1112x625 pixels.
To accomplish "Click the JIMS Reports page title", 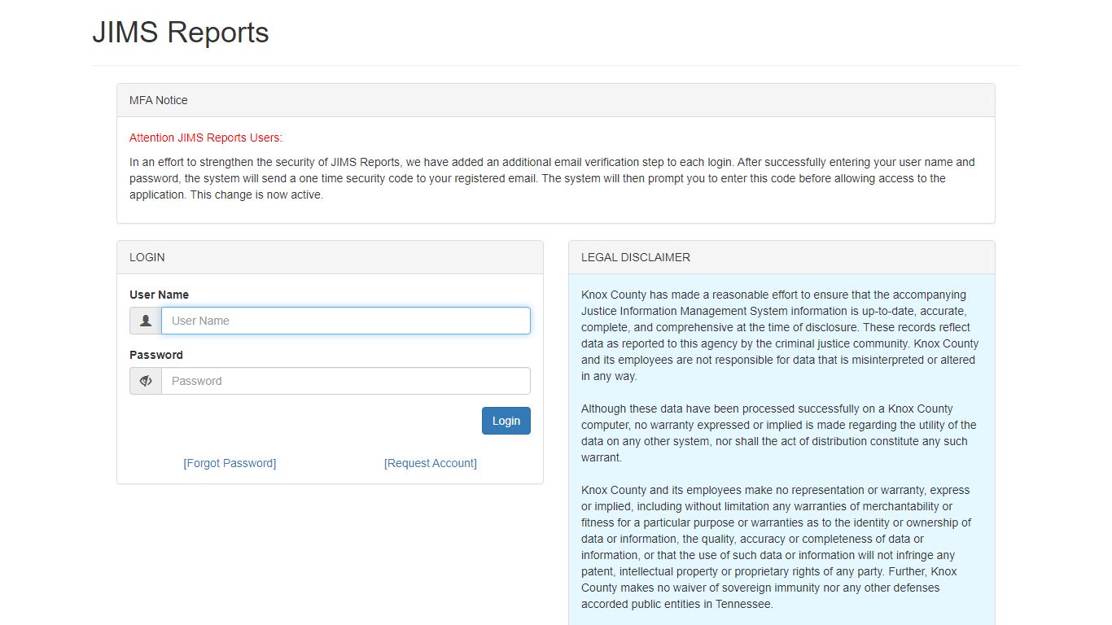I will pyautogui.click(x=181, y=33).
